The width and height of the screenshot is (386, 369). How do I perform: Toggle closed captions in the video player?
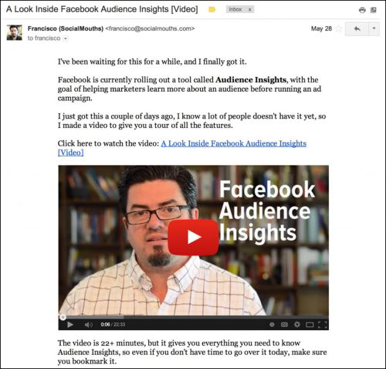click(x=285, y=325)
